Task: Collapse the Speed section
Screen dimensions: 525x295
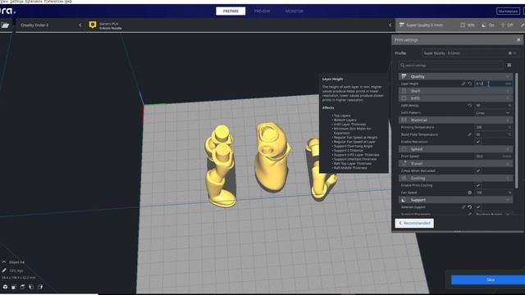Action: point(508,149)
